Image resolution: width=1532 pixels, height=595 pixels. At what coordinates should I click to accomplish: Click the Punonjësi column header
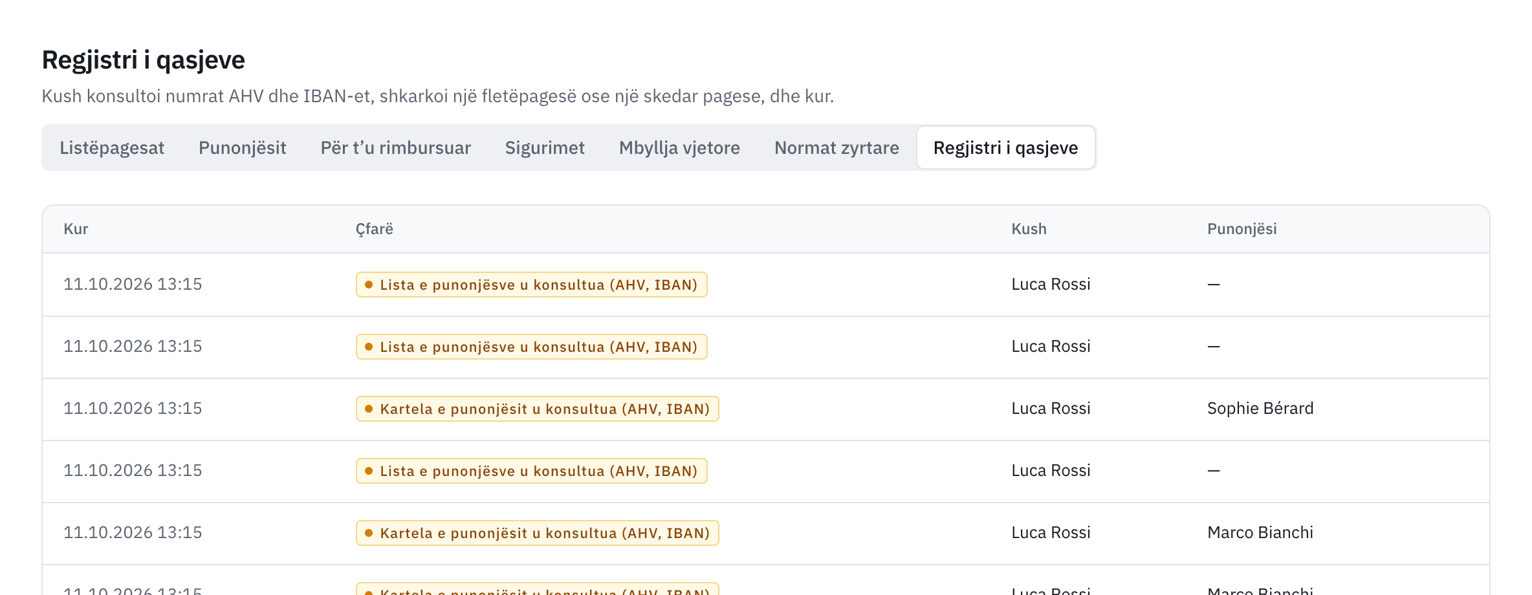(1242, 229)
